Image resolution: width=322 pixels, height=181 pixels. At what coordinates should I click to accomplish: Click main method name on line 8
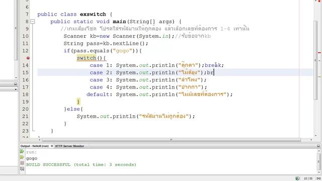coord(119,22)
